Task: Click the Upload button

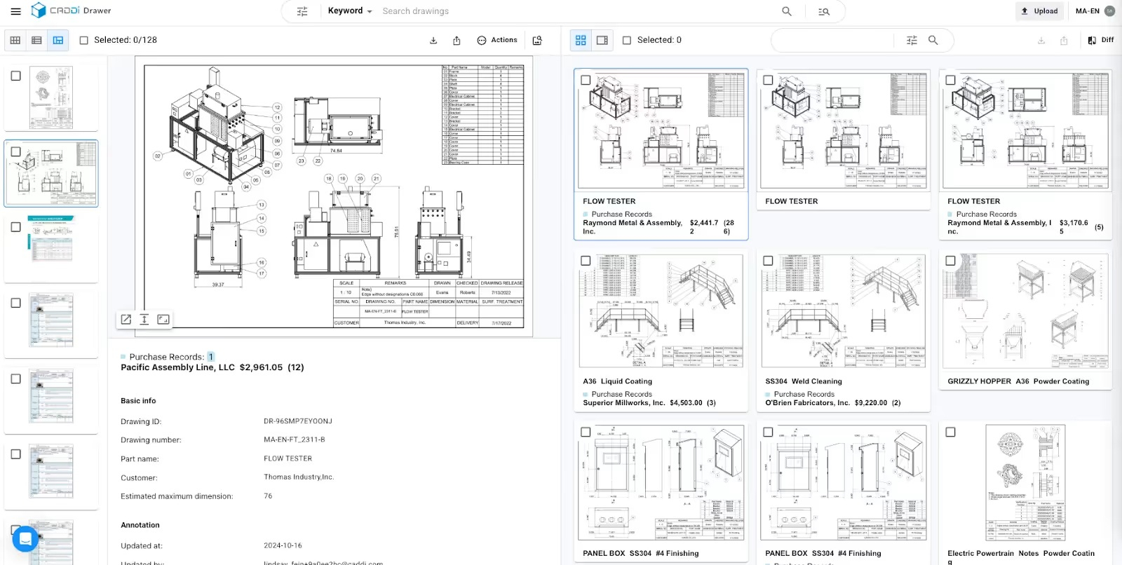Action: 1039,11
